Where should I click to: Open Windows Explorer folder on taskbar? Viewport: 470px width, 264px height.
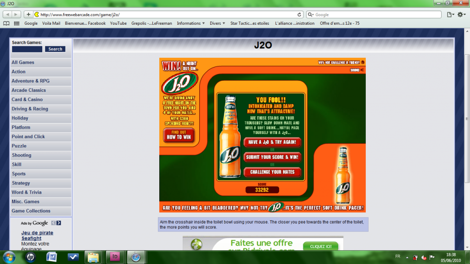pyautogui.click(x=93, y=257)
